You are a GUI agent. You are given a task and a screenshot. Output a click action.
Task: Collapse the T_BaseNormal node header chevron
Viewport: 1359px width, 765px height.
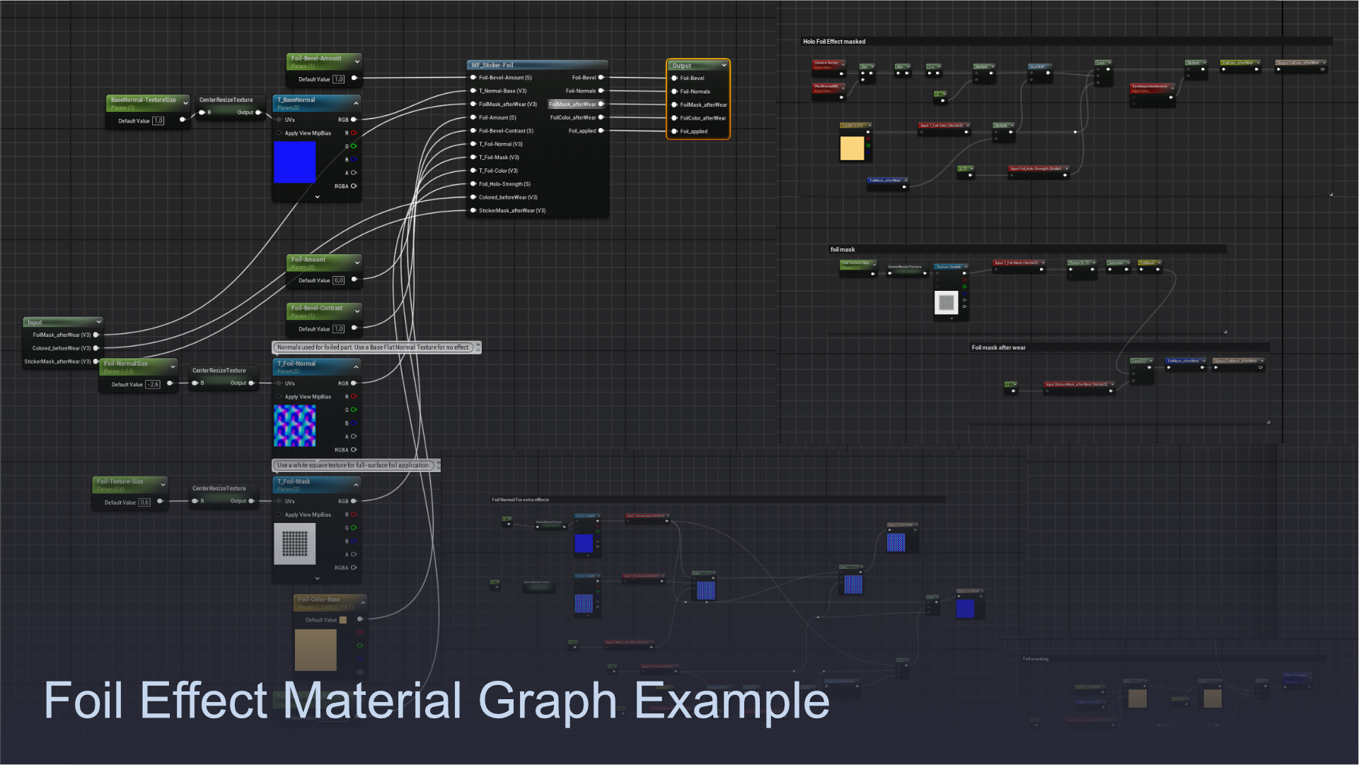(x=356, y=103)
